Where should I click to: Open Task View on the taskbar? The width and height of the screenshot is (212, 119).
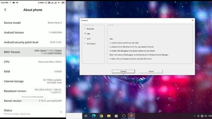click(86, 116)
